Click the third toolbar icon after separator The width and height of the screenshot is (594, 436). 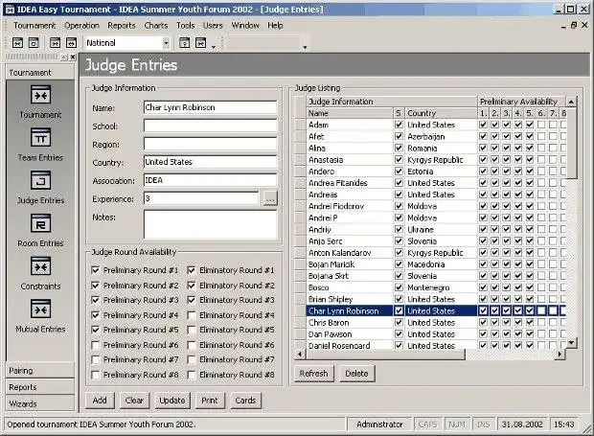coord(55,43)
